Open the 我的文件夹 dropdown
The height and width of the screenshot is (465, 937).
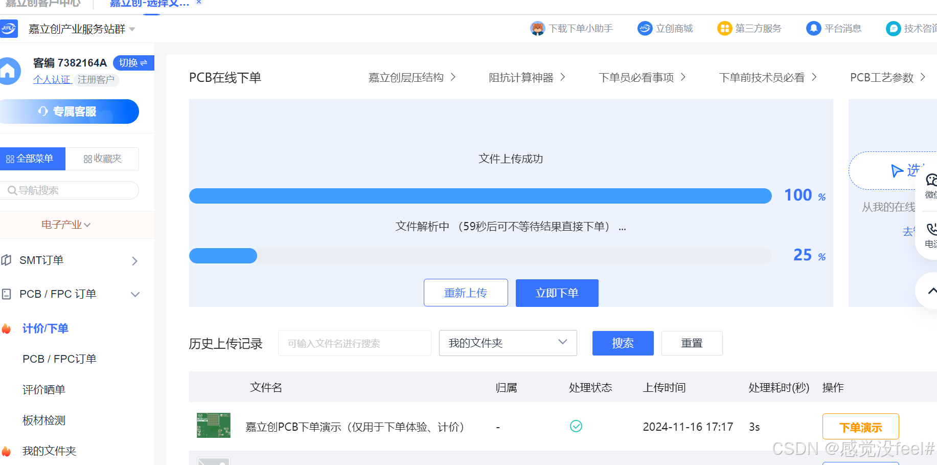(x=508, y=343)
